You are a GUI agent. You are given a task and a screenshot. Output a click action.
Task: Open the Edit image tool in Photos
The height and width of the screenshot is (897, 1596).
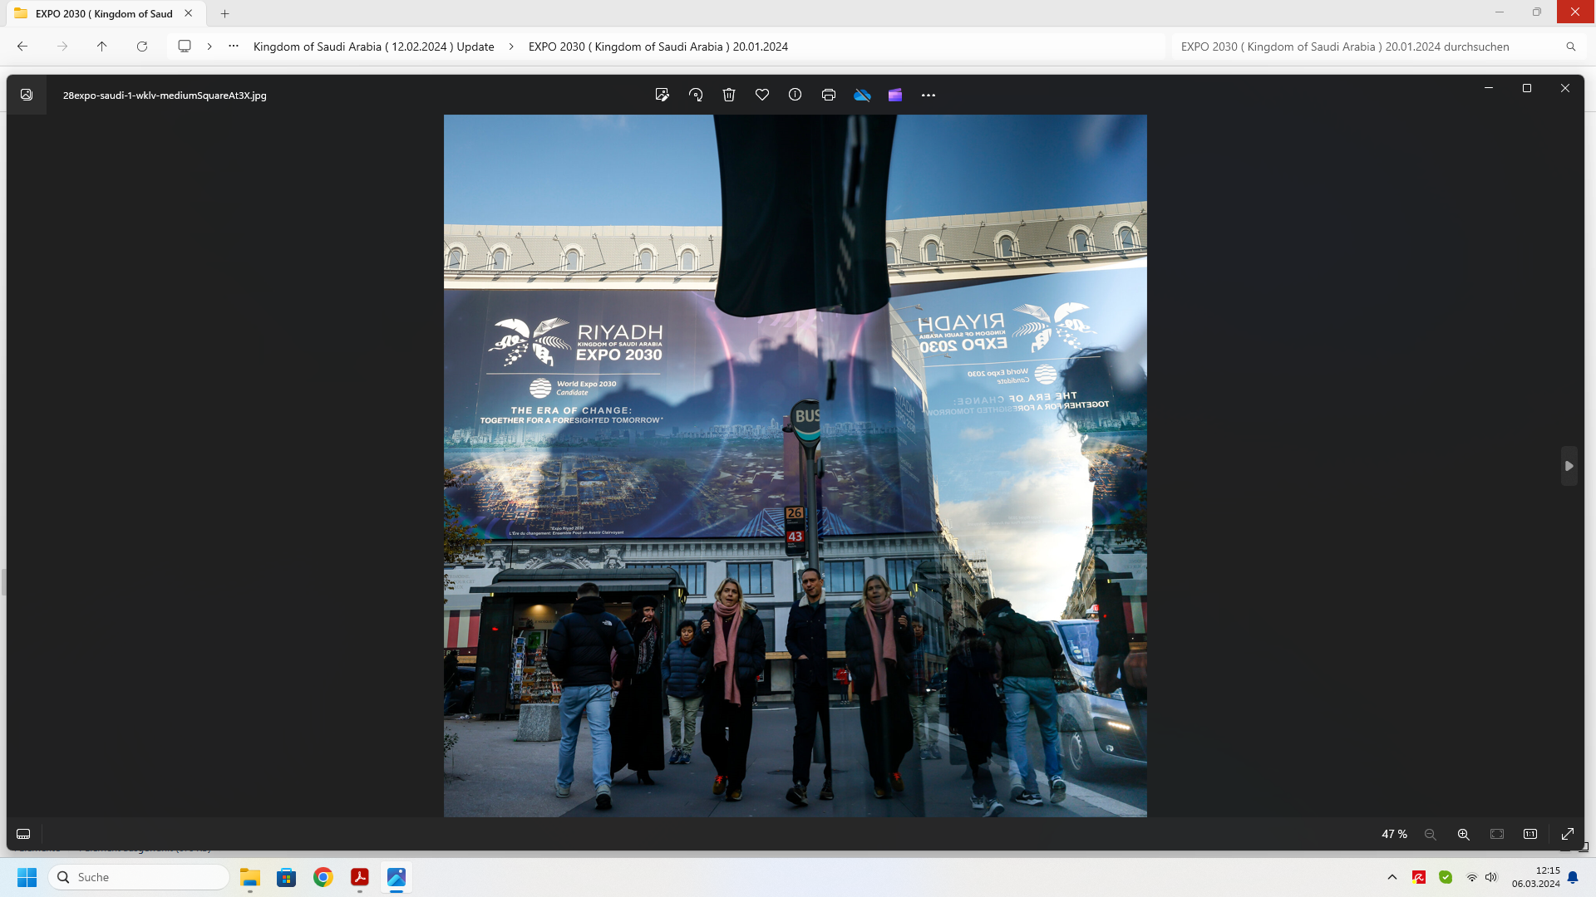coord(663,95)
